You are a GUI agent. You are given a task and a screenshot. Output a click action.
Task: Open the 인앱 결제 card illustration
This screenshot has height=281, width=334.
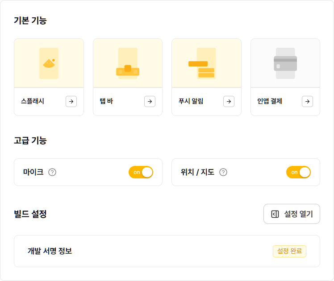click(x=285, y=63)
